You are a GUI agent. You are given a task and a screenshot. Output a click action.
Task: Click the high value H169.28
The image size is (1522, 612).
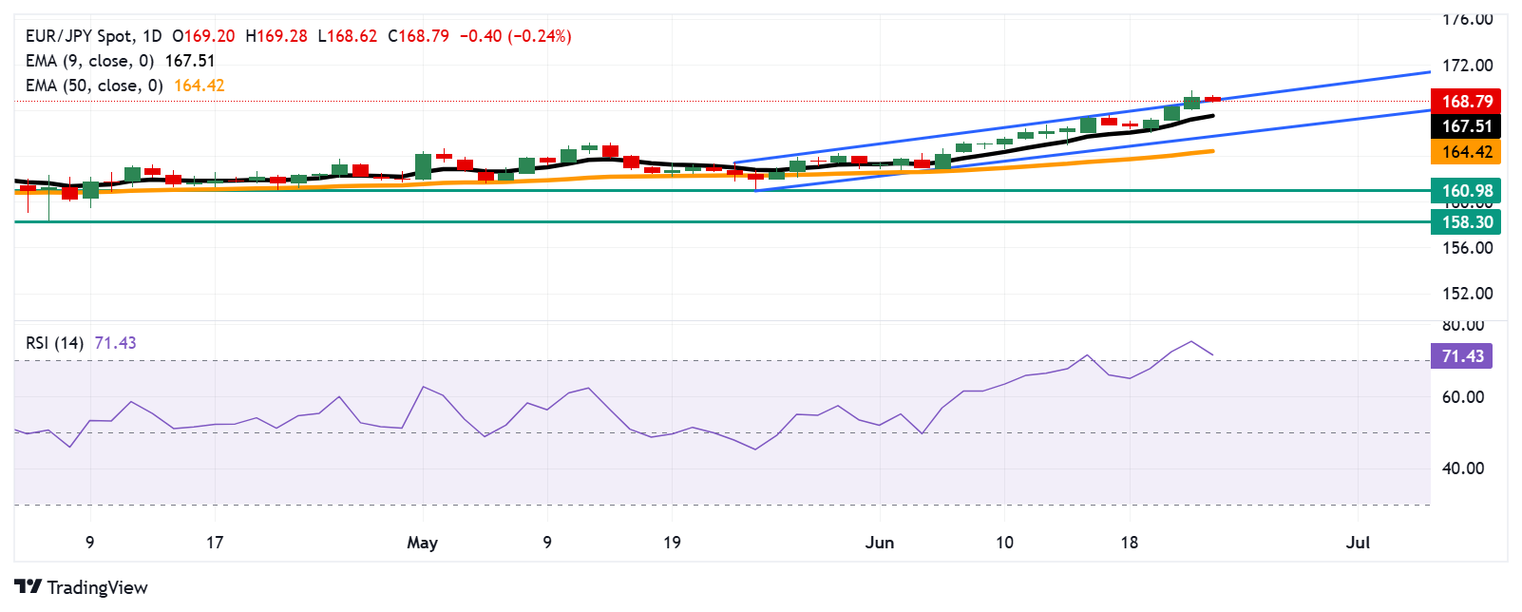tap(276, 36)
